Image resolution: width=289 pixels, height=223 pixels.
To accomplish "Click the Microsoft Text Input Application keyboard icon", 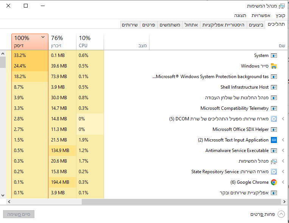I will pos(274,140).
